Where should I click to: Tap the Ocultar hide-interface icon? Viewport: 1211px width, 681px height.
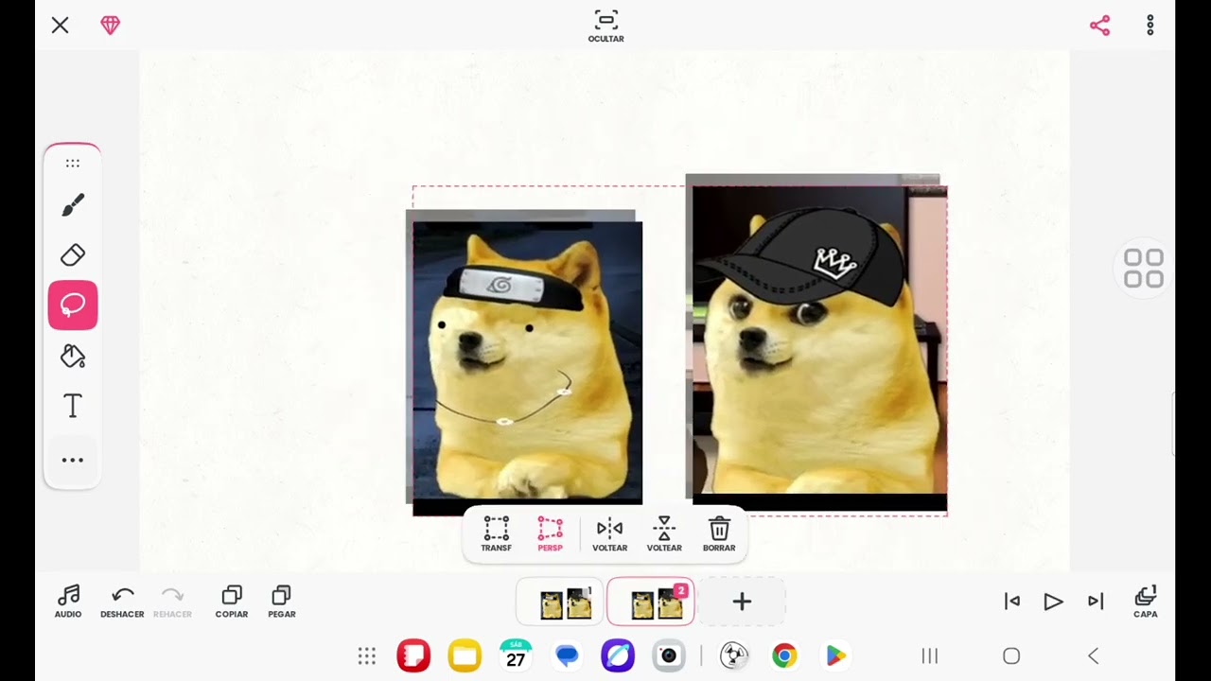click(x=605, y=26)
